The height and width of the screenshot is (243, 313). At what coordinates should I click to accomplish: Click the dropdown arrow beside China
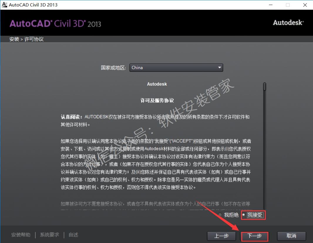[219, 67]
